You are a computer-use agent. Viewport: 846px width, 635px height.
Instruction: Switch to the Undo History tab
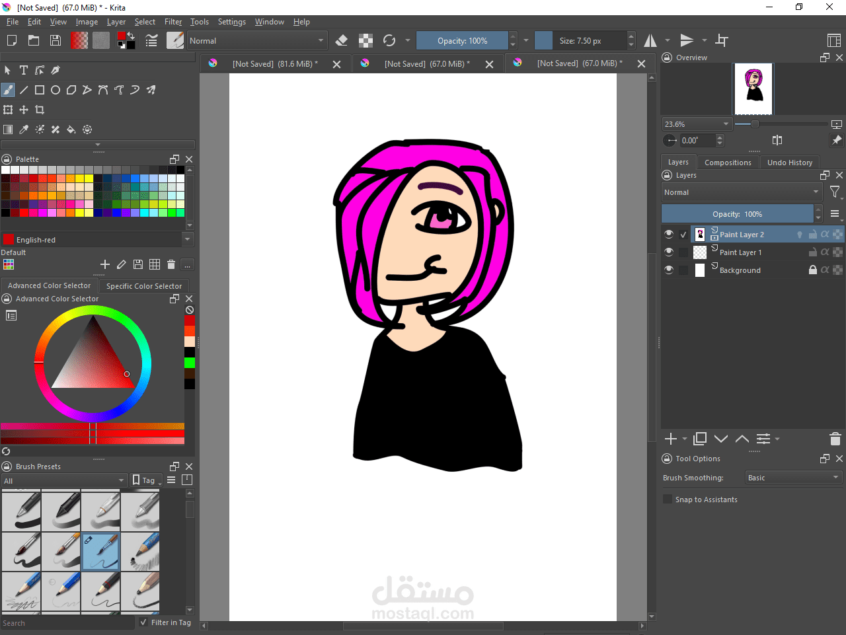(789, 163)
